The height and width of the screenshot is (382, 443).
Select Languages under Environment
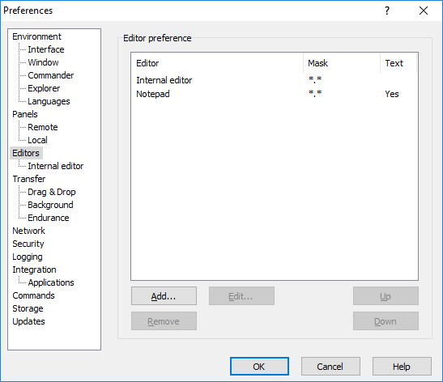(x=49, y=101)
